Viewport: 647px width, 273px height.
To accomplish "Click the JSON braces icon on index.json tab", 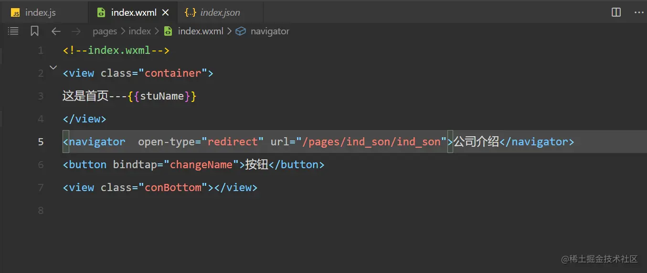I will click(191, 13).
